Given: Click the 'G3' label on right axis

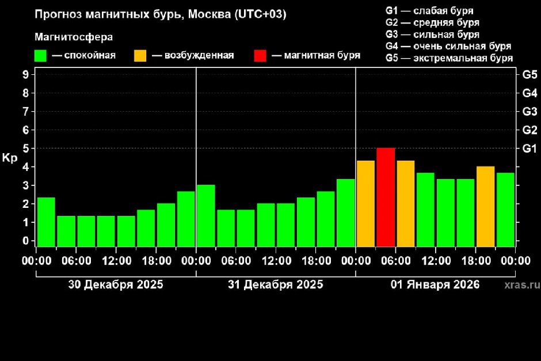Looking at the screenshot, I should pos(529,111).
